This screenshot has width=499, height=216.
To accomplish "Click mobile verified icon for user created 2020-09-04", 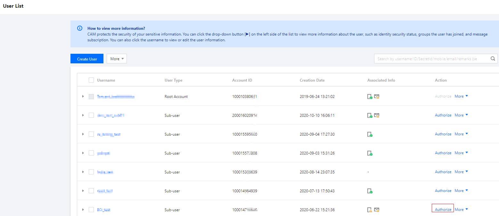I will click(370, 134).
